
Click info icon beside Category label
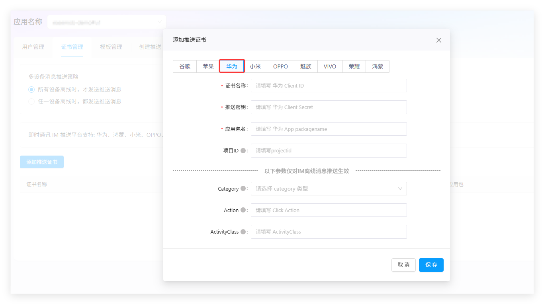click(x=243, y=189)
